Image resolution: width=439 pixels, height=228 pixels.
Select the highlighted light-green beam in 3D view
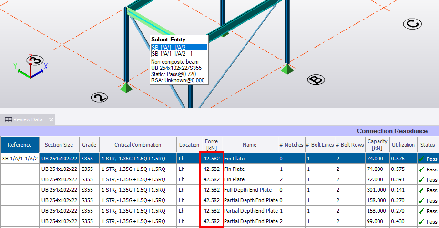click(x=149, y=23)
